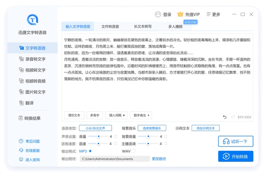Reset the 主播语调 value with its reset icon
This screenshot has height=172, width=267.
[x=166, y=144]
